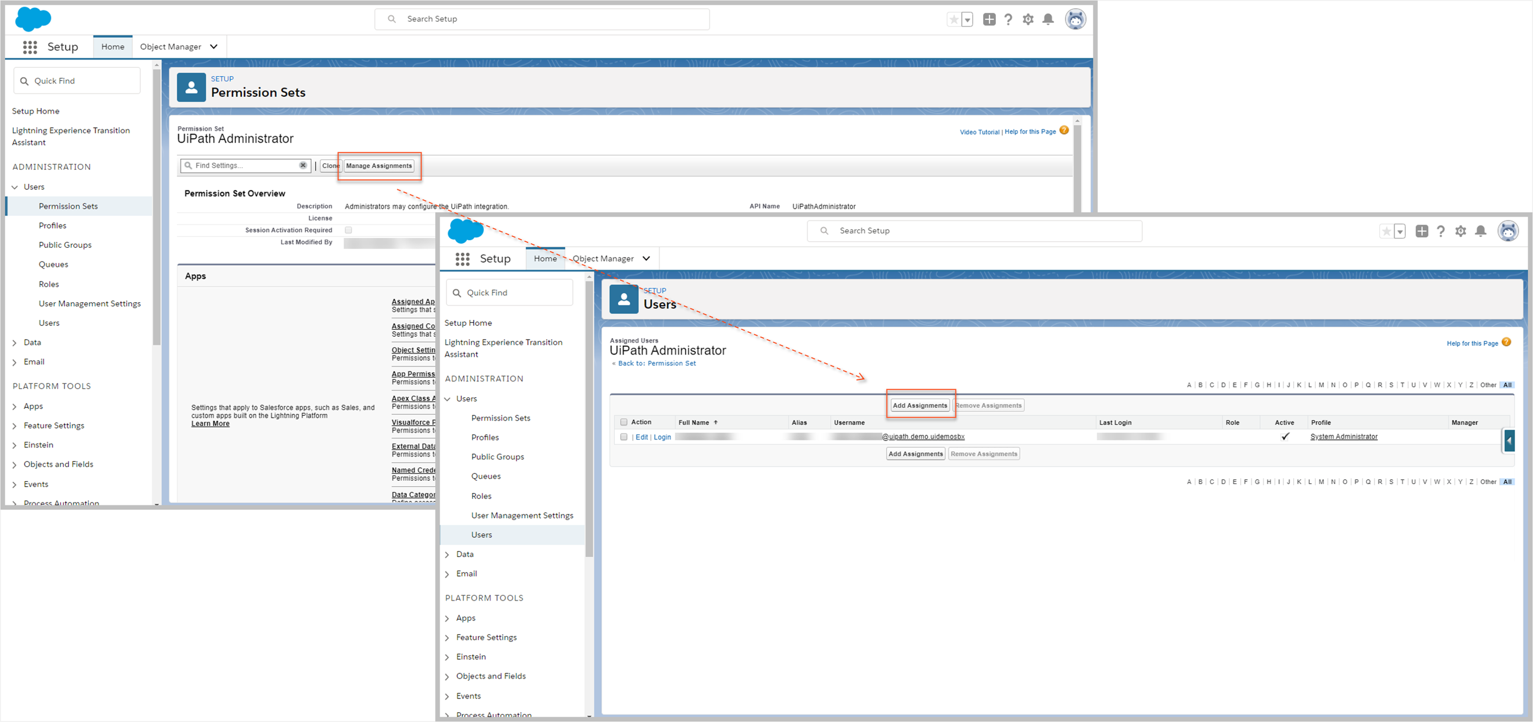Select the user row checkbox
This screenshot has height=722, width=1533.
point(624,436)
